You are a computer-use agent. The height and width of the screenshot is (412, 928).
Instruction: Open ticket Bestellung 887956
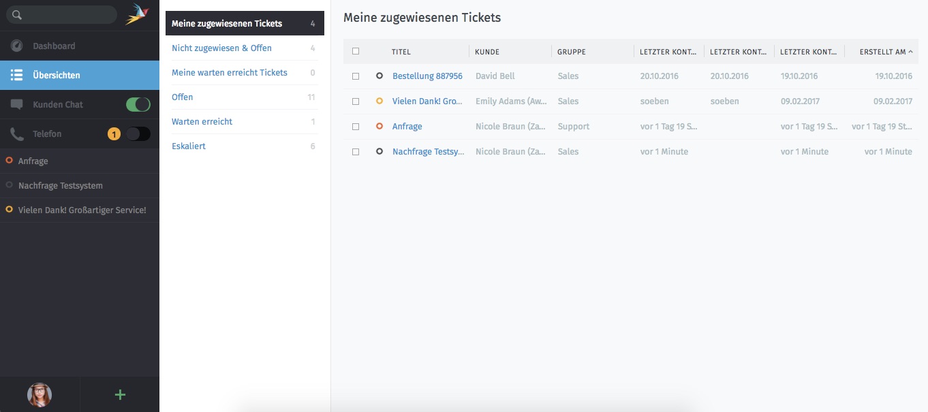[427, 76]
